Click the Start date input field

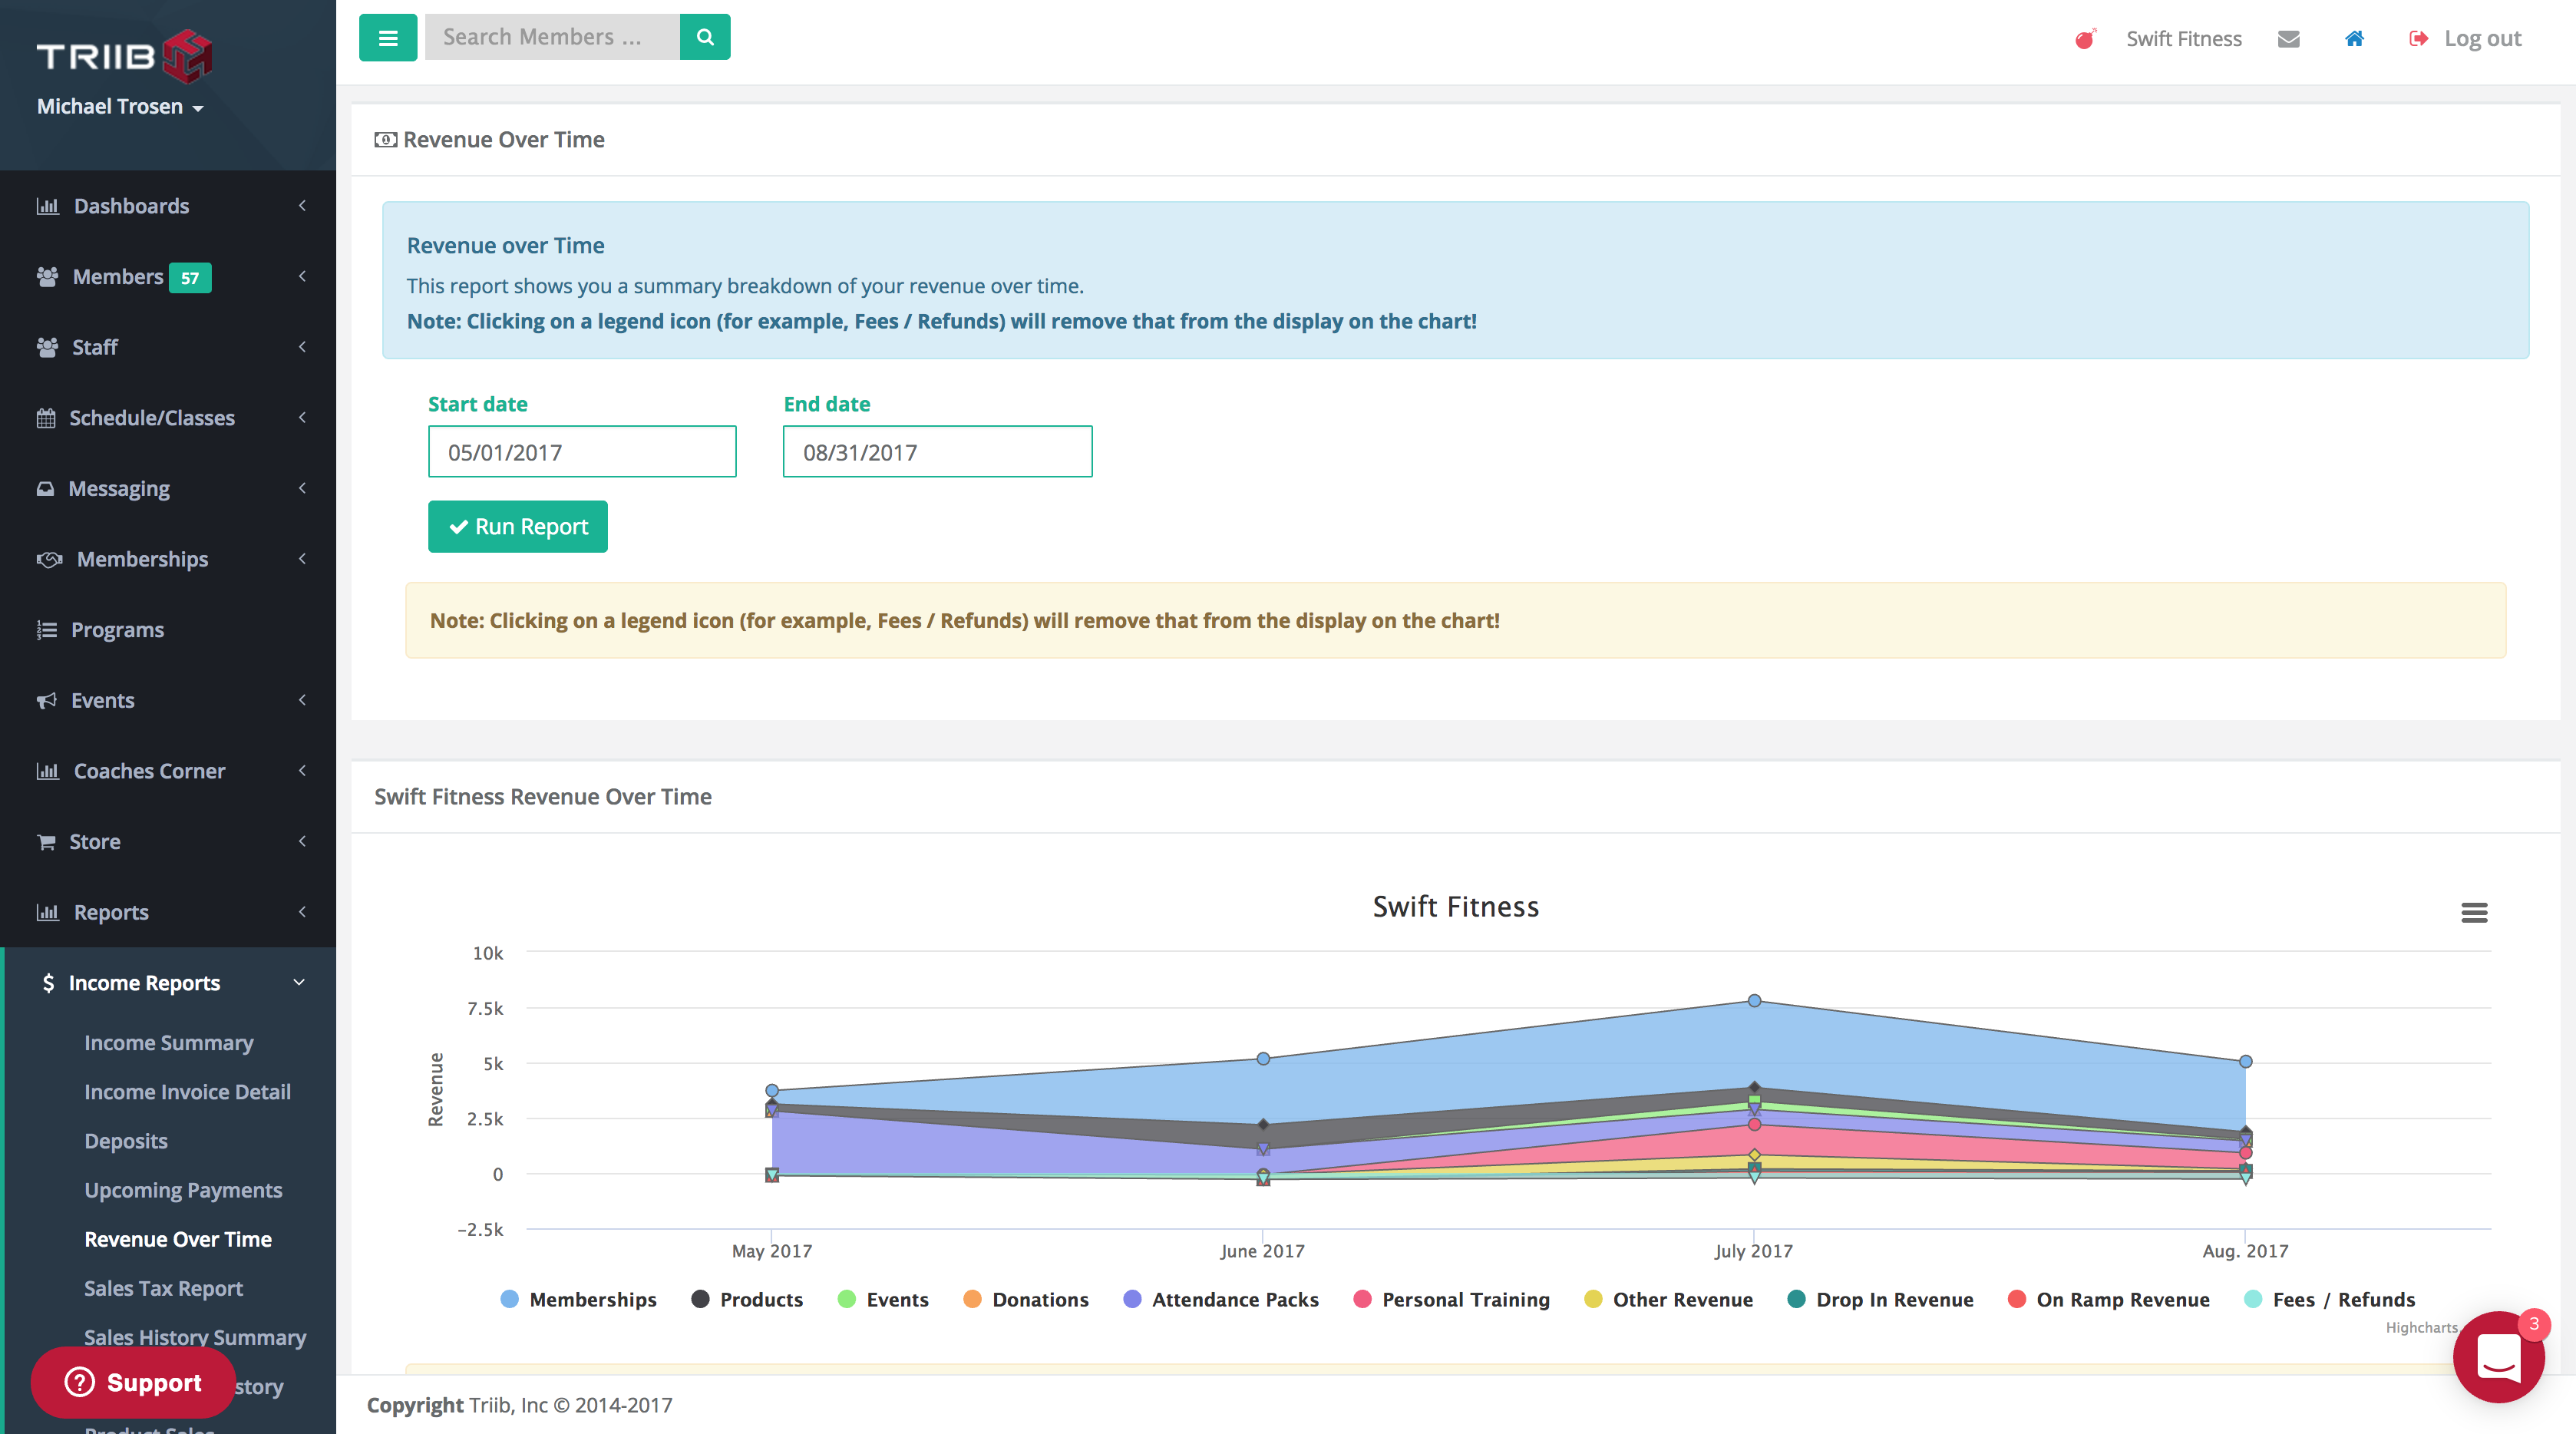point(582,452)
